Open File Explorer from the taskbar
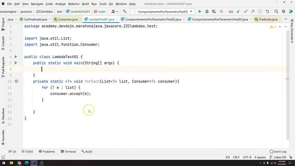Image resolution: width=295 pixels, height=166 pixels. [12, 163]
